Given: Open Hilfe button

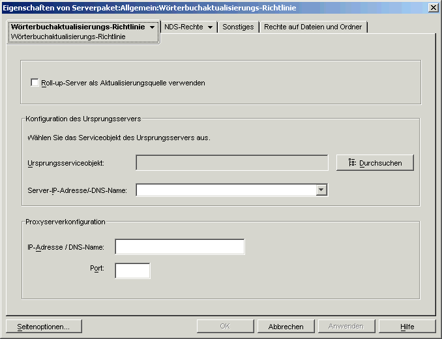Looking at the screenshot, I should click(407, 327).
